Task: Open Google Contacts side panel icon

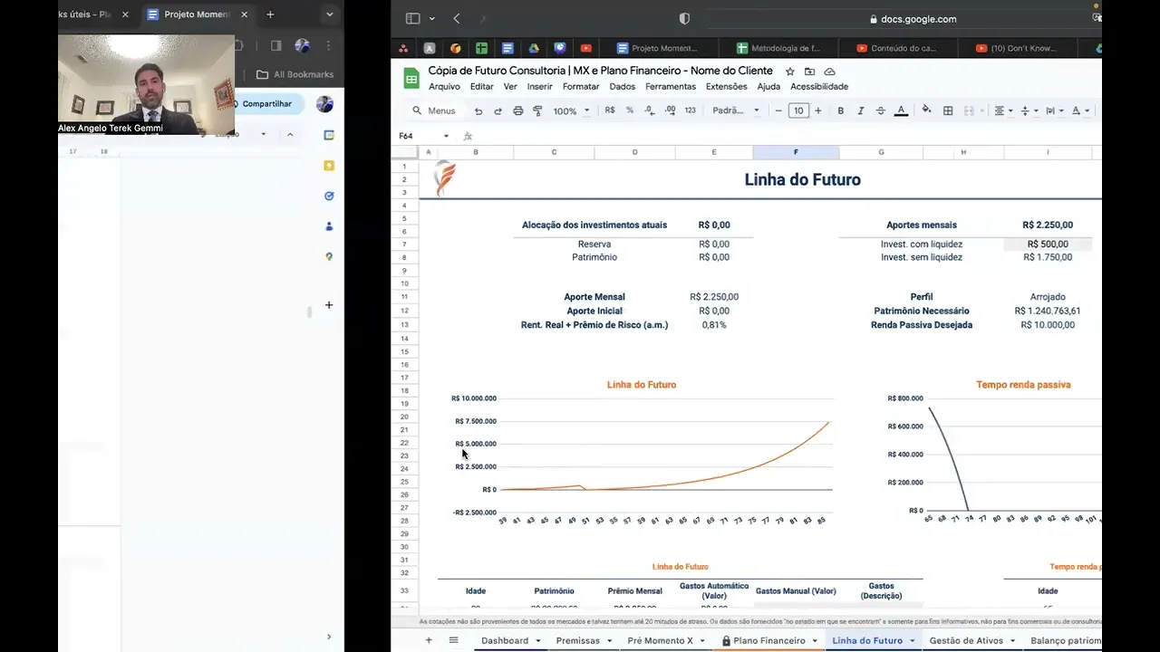Action: [x=329, y=226]
